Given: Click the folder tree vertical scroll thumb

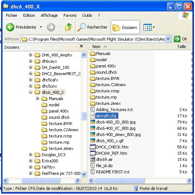Looking at the screenshot, I should (84, 116).
